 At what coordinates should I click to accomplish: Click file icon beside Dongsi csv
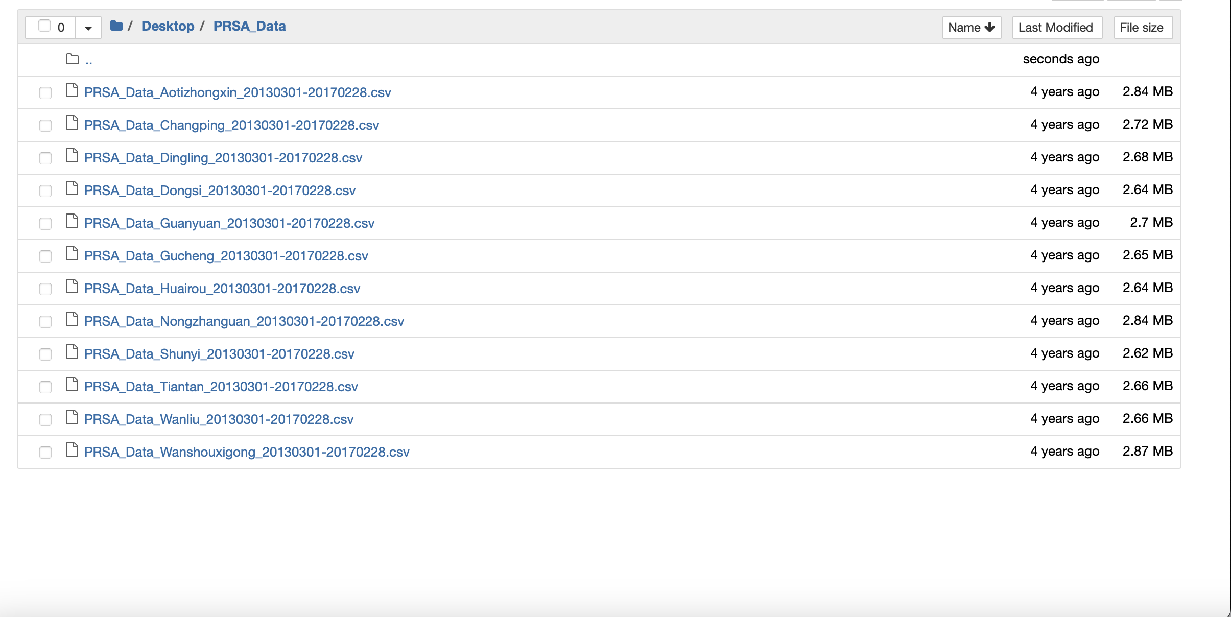click(x=72, y=189)
